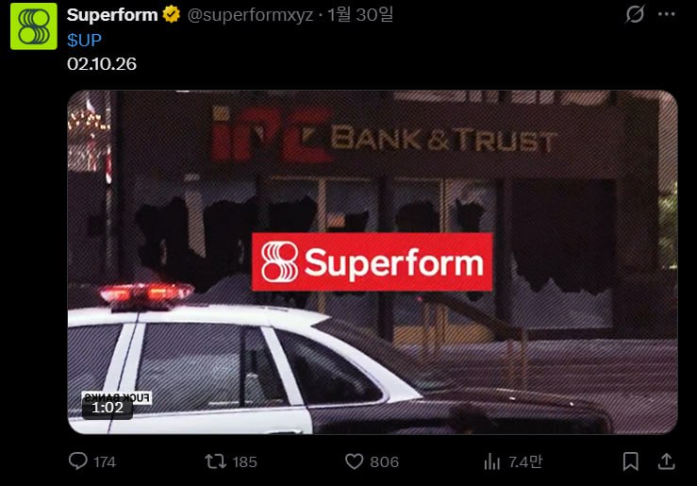Play the Superform bank video
The image size is (697, 486).
click(372, 262)
